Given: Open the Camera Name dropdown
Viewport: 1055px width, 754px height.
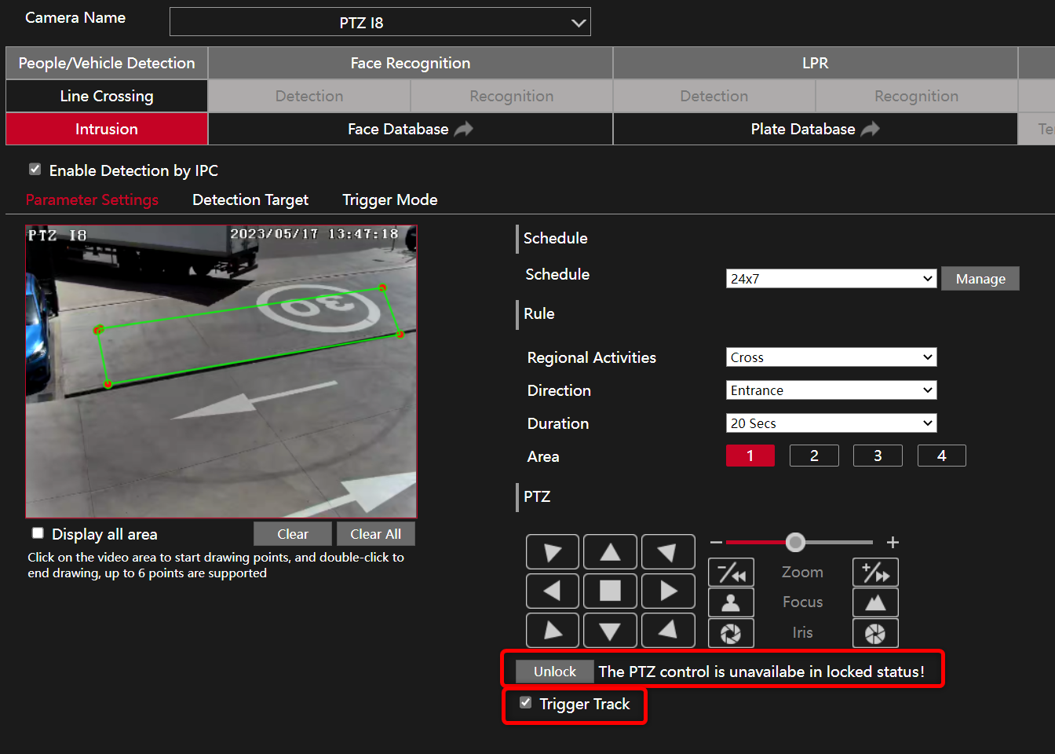Looking at the screenshot, I should (380, 22).
